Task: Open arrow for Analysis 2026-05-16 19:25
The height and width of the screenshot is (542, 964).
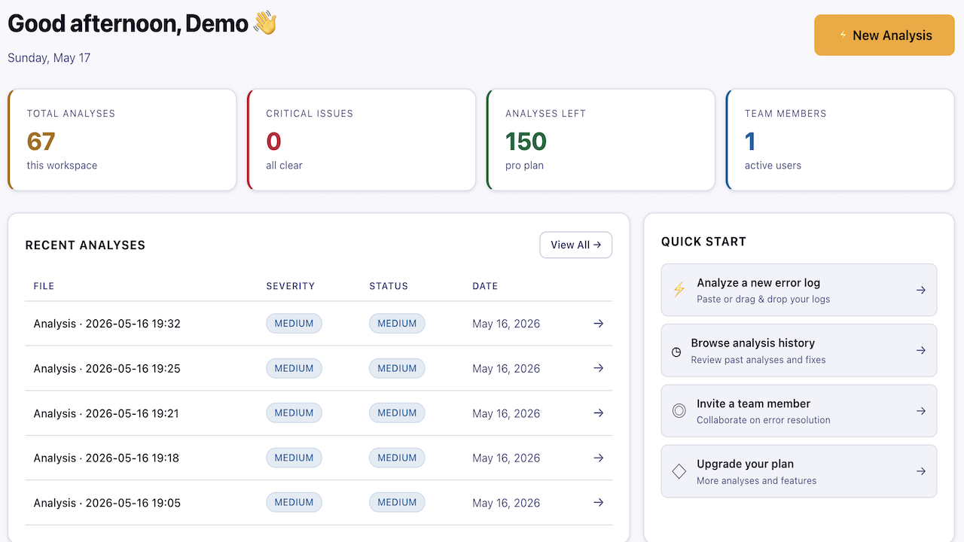Action: coord(599,368)
